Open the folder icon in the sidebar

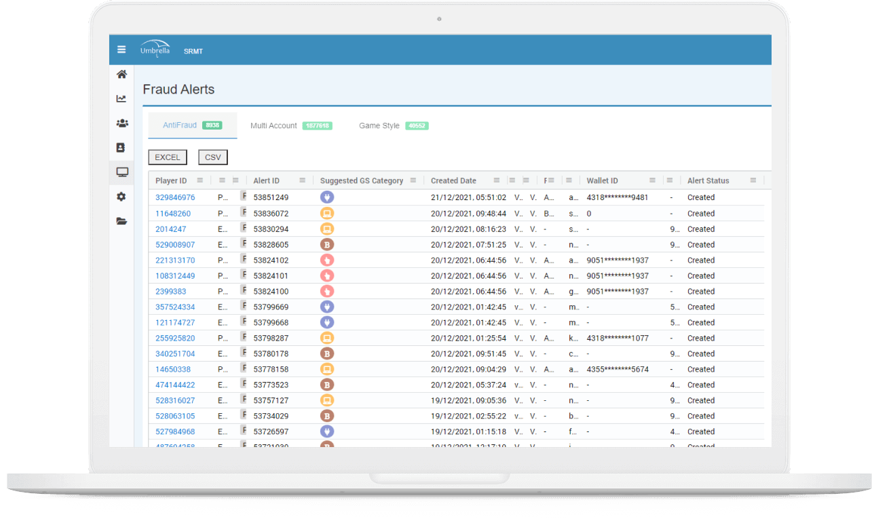pos(122,220)
